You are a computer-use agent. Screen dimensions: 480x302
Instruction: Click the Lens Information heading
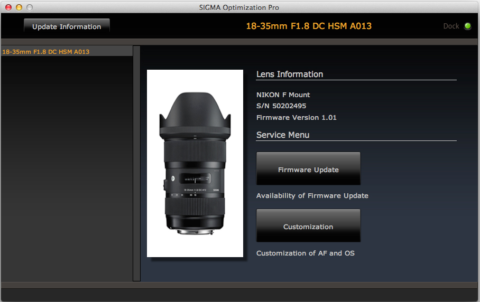click(x=290, y=74)
